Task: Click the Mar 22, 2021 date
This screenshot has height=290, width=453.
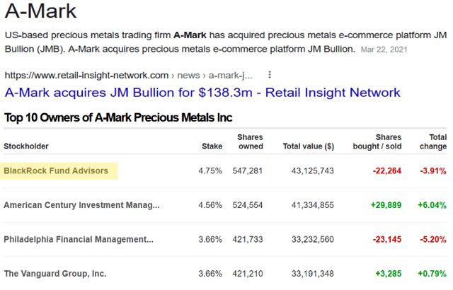Action: pos(384,50)
